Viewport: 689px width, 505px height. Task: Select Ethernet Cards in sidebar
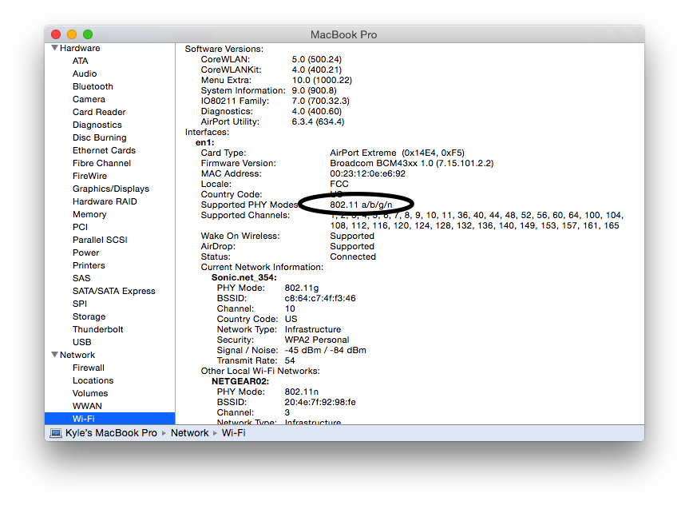(104, 150)
